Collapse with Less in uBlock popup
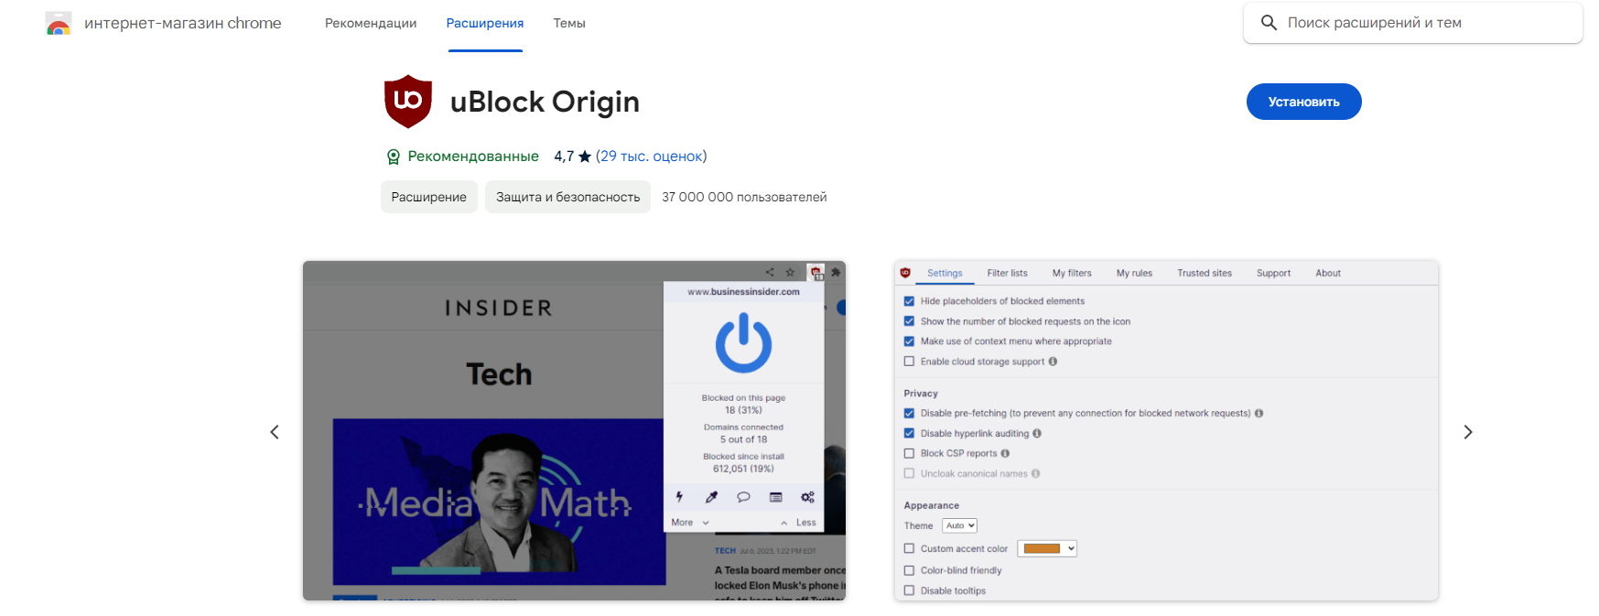The image size is (1599, 616). point(798,523)
